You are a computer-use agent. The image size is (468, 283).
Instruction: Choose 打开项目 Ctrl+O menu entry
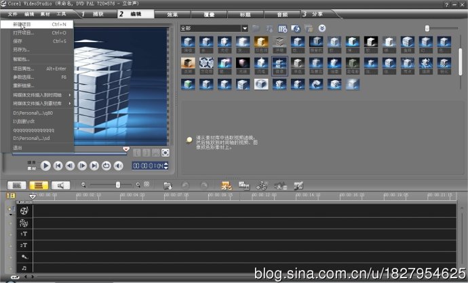click(x=37, y=33)
